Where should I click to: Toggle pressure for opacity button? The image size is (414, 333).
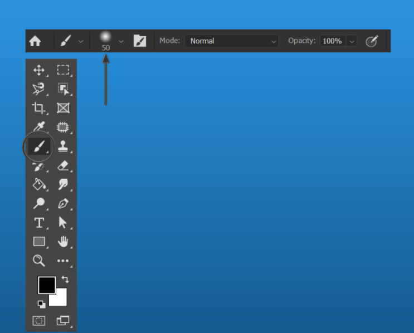click(372, 41)
